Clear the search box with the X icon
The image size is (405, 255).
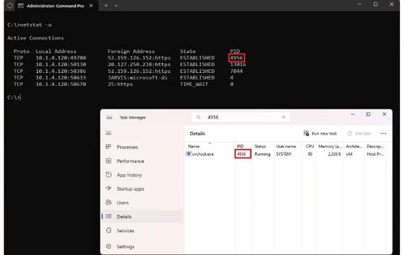point(283,117)
